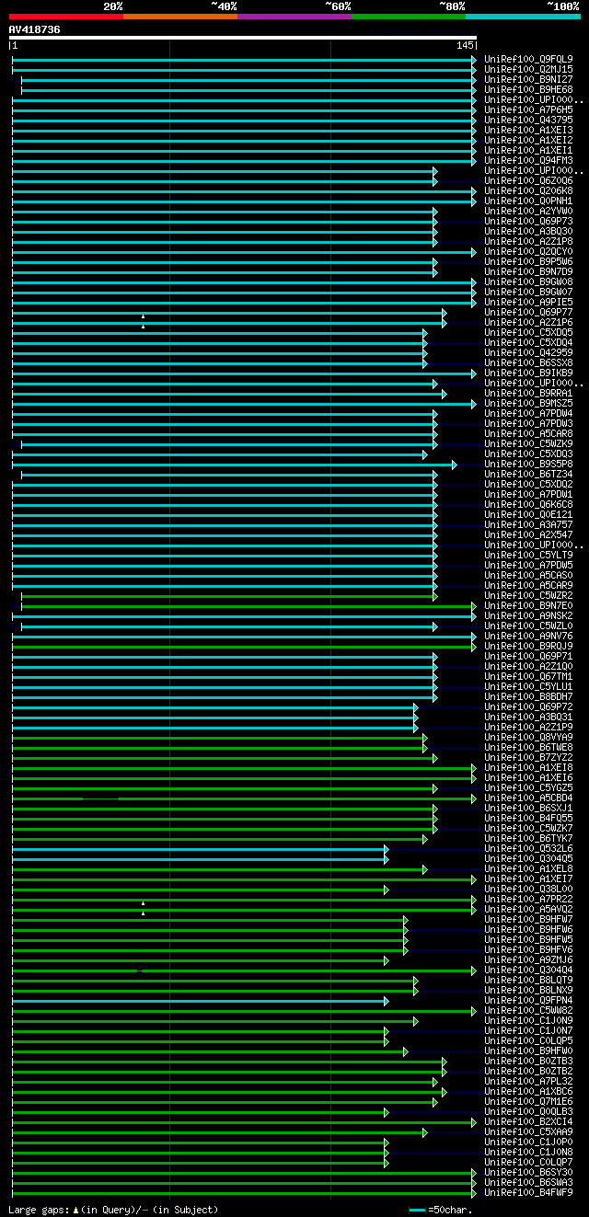
Task: Open hit UniRef100_A7P6H5
Action: pyautogui.click(x=528, y=109)
